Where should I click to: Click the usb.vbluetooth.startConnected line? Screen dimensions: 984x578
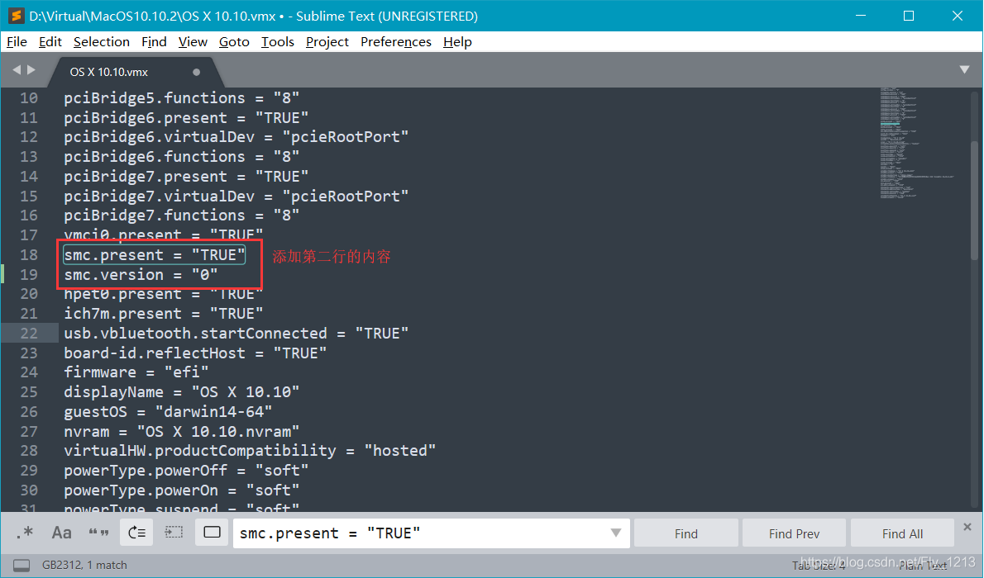tap(236, 334)
